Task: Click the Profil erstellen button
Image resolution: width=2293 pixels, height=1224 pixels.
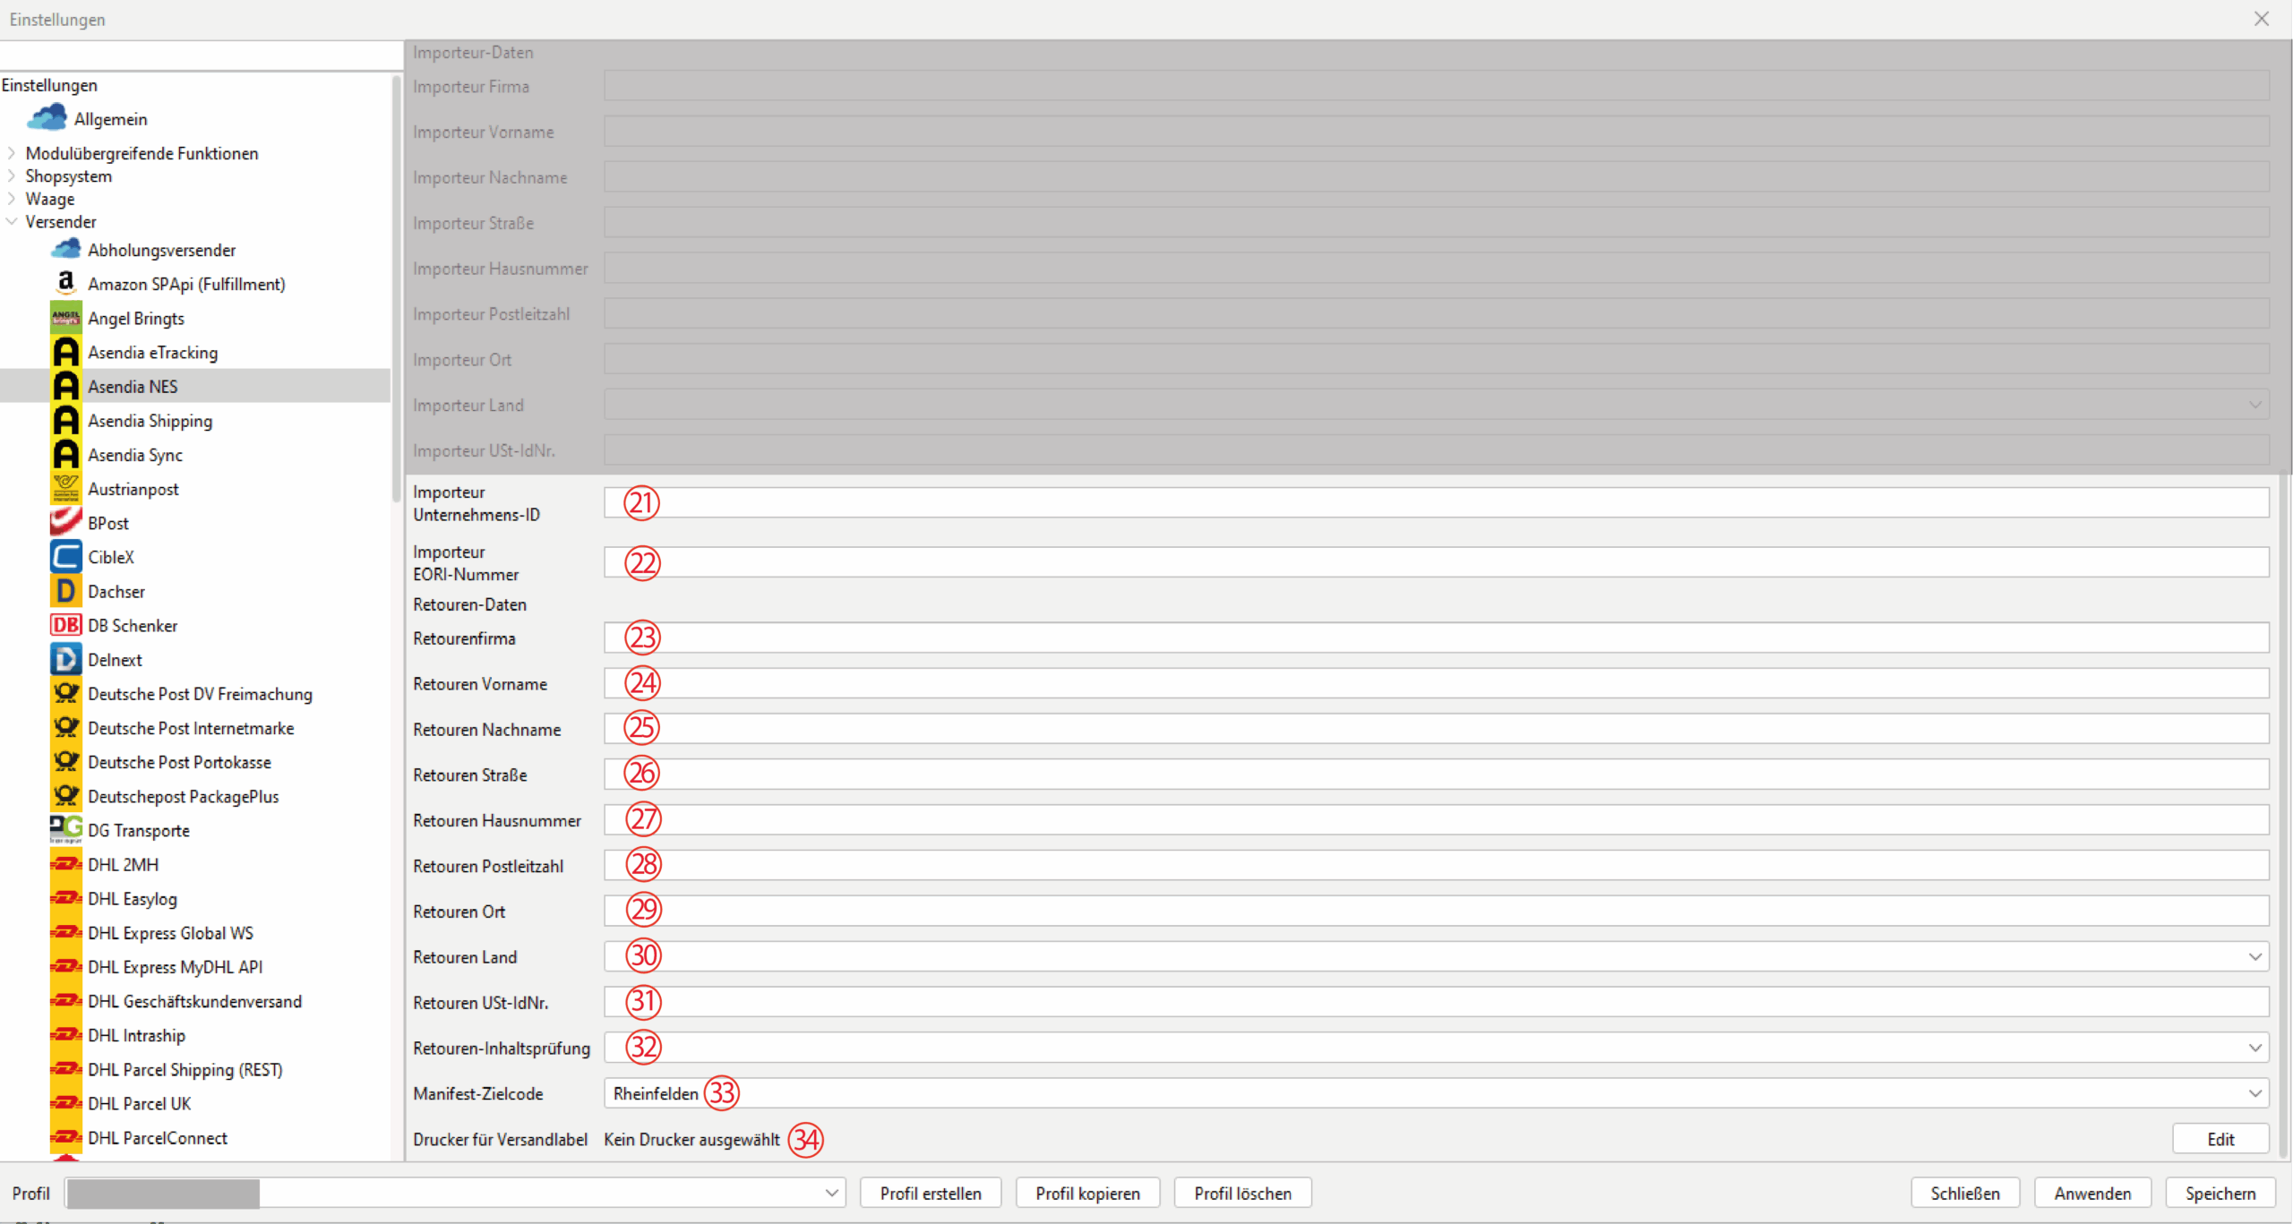Action: 931,1193
